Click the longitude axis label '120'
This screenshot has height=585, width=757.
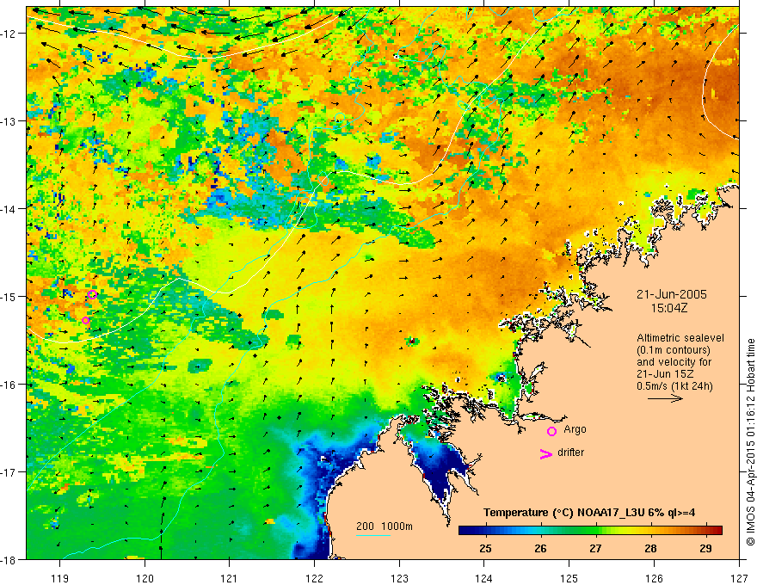[x=145, y=578]
